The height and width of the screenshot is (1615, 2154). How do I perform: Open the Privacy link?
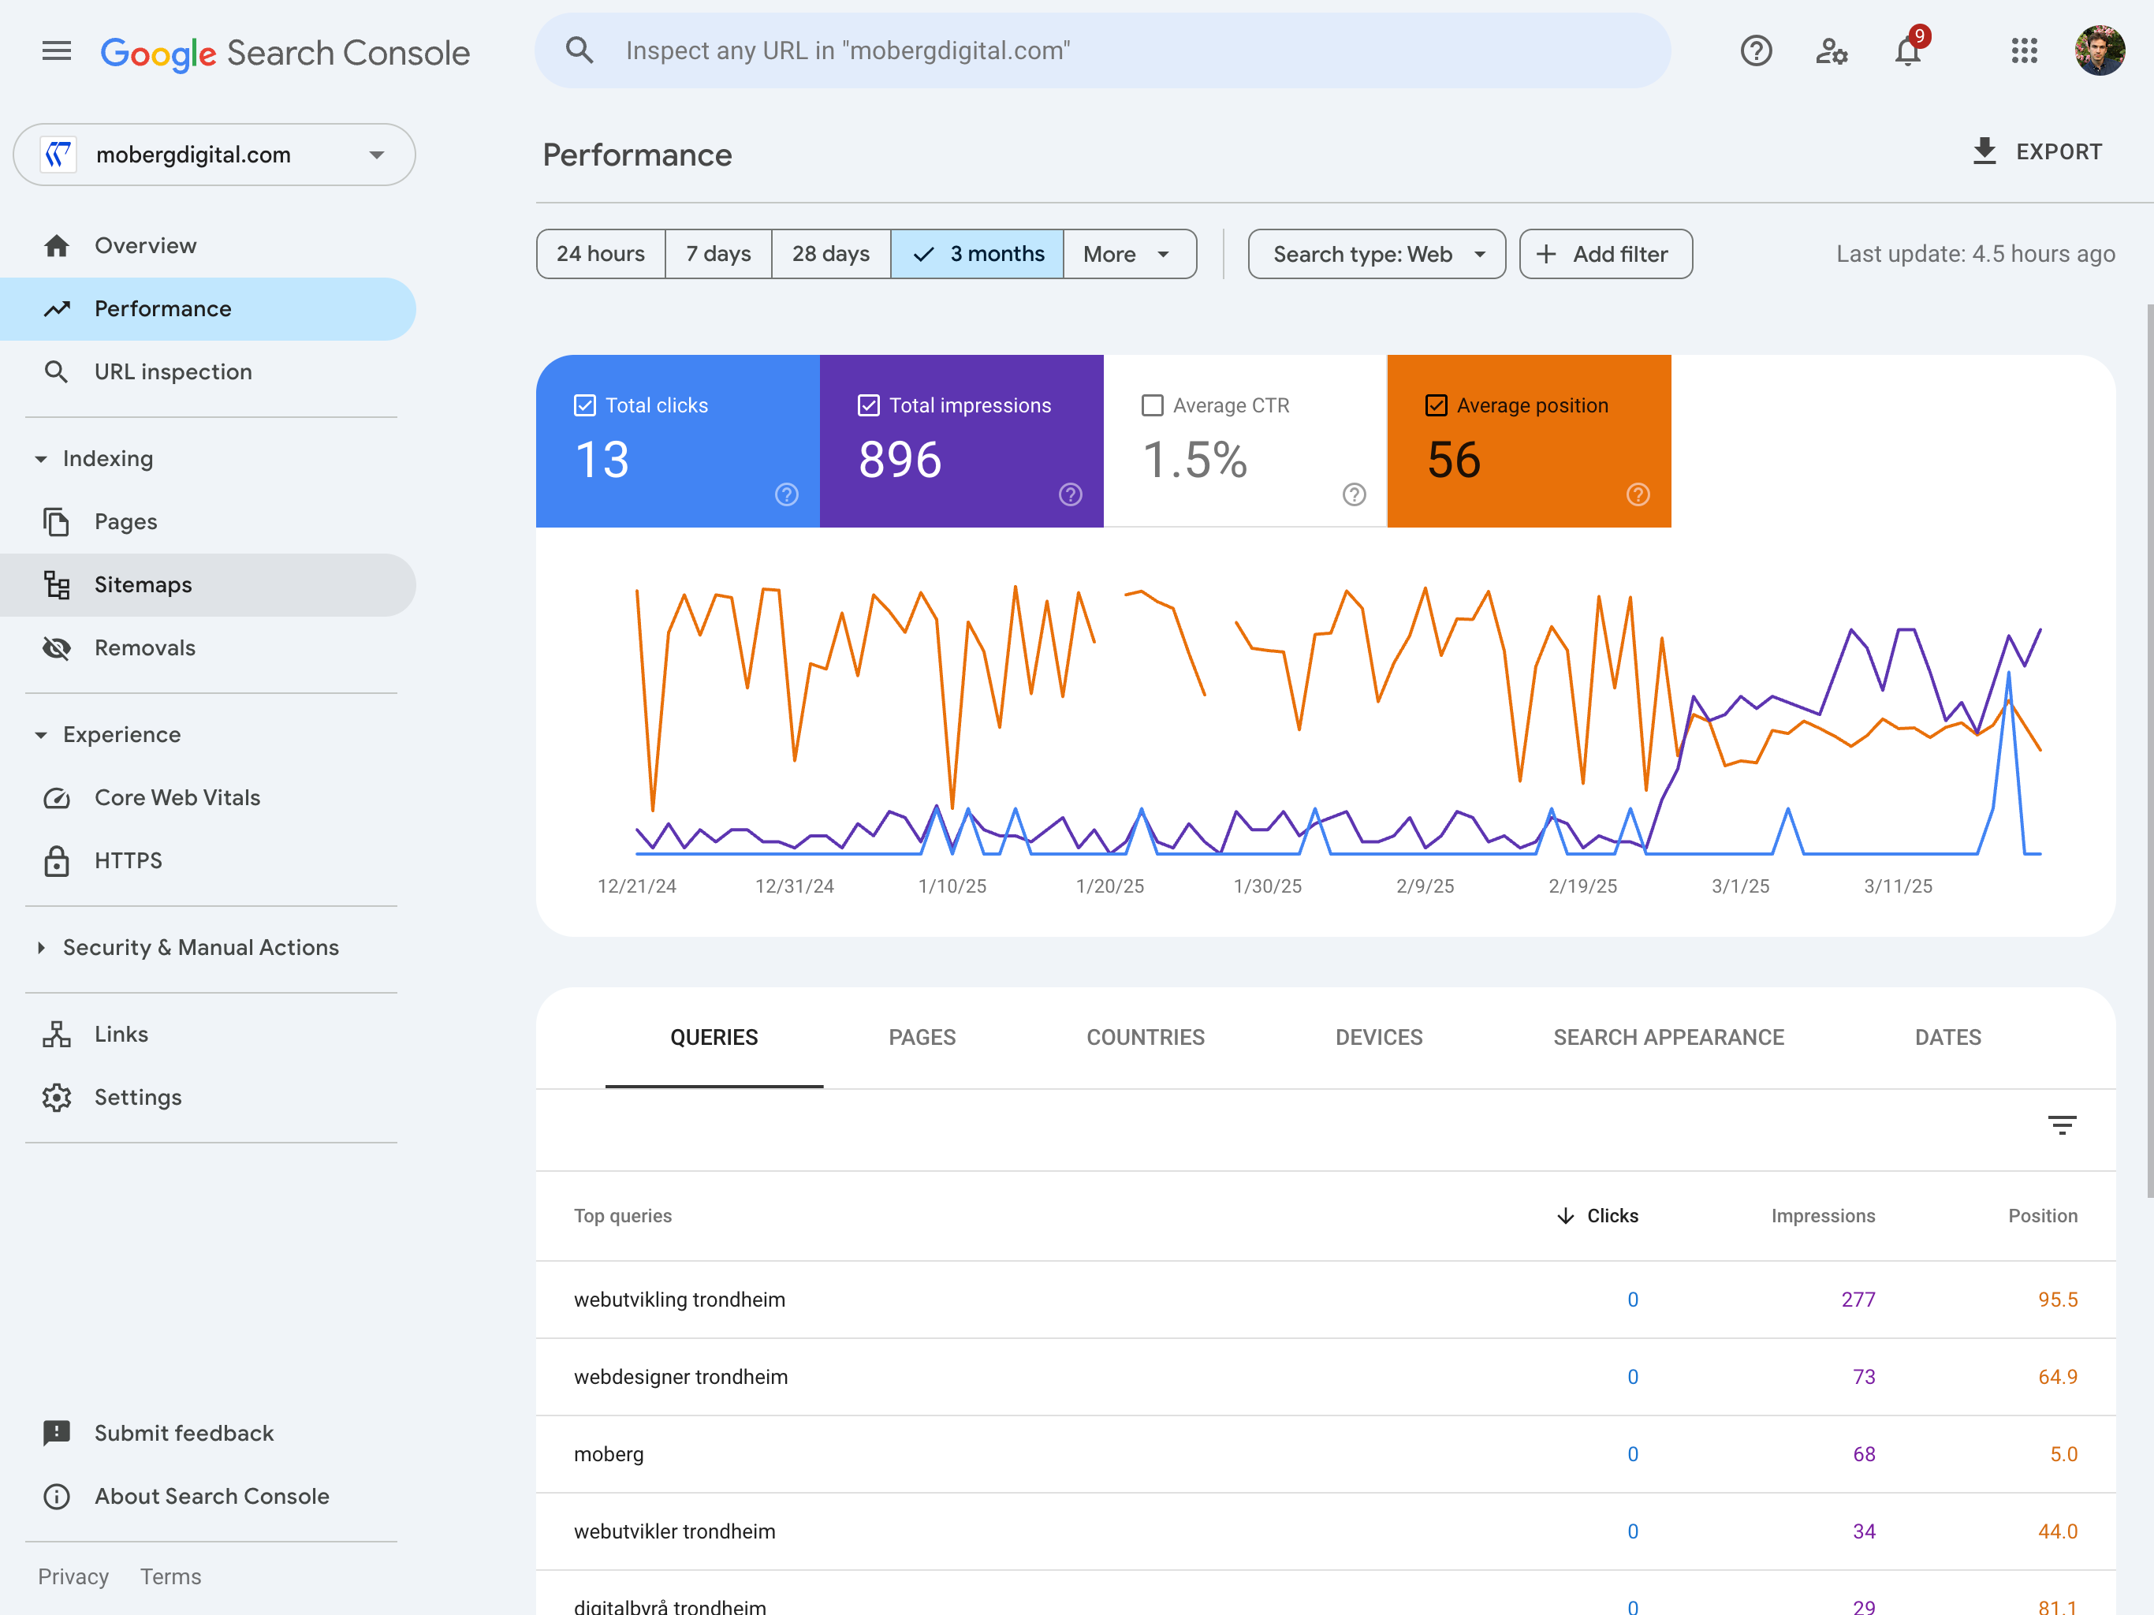pos(73,1577)
